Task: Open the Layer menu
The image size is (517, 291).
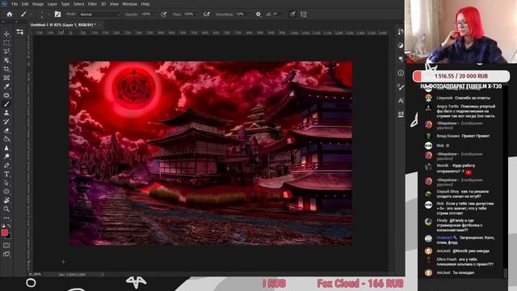Action: (x=52, y=4)
